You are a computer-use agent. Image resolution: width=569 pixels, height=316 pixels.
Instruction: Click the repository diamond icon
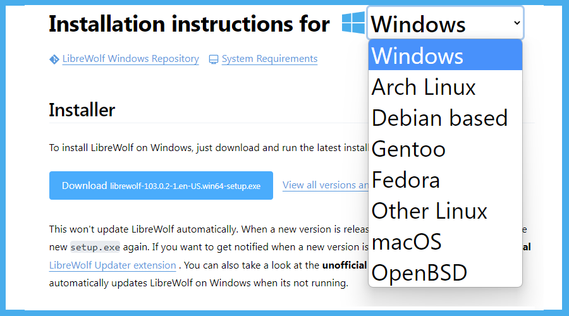pos(54,59)
